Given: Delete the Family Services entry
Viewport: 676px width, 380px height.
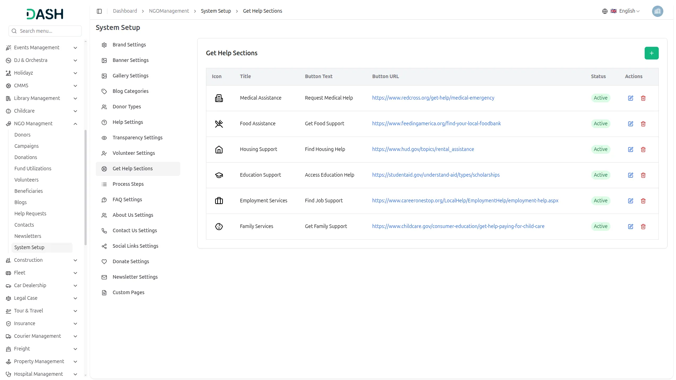Looking at the screenshot, I should click(x=643, y=227).
